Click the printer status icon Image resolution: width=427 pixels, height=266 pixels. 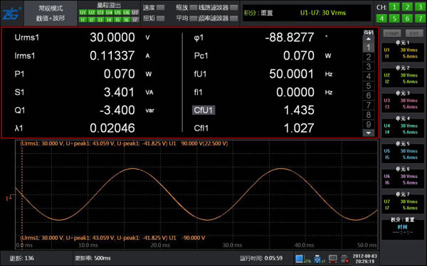coord(345,259)
